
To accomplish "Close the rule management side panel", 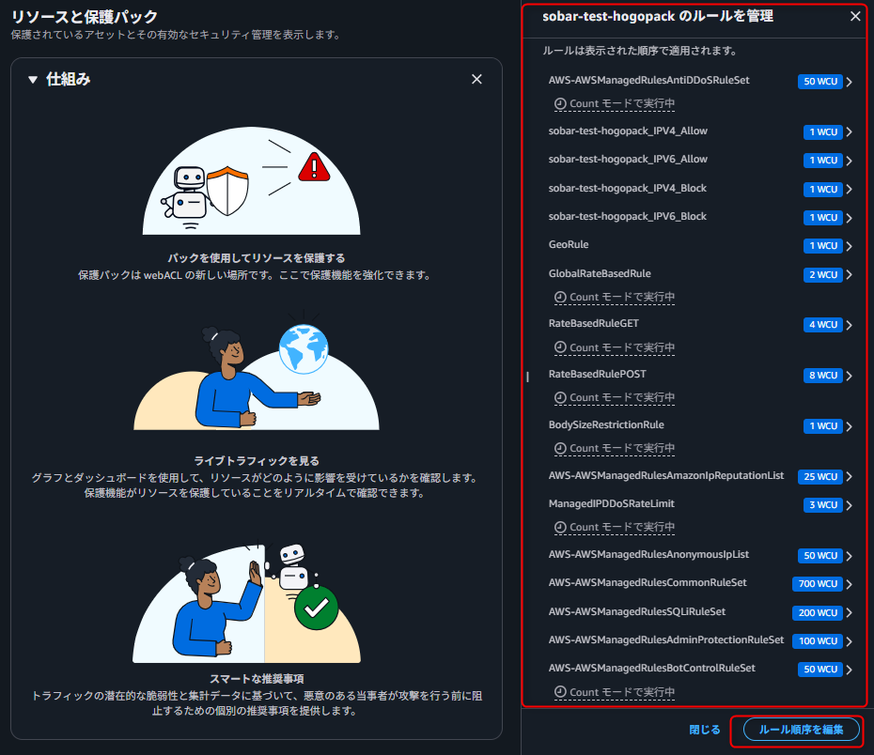I will [854, 16].
